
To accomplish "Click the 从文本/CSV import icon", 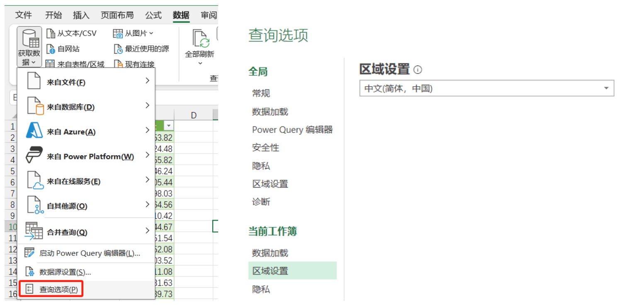I will point(51,34).
